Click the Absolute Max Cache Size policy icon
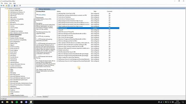 pos(58,14)
